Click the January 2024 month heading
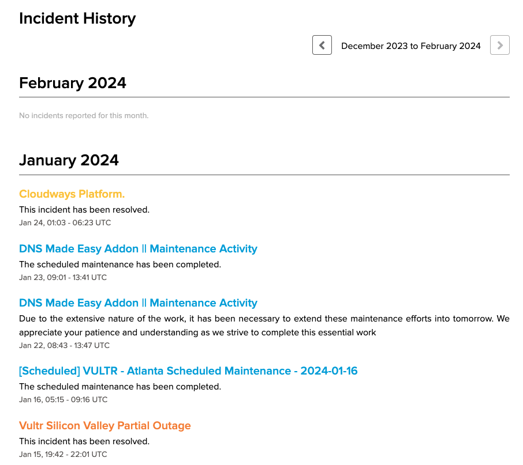The width and height of the screenshot is (523, 465). (69, 160)
